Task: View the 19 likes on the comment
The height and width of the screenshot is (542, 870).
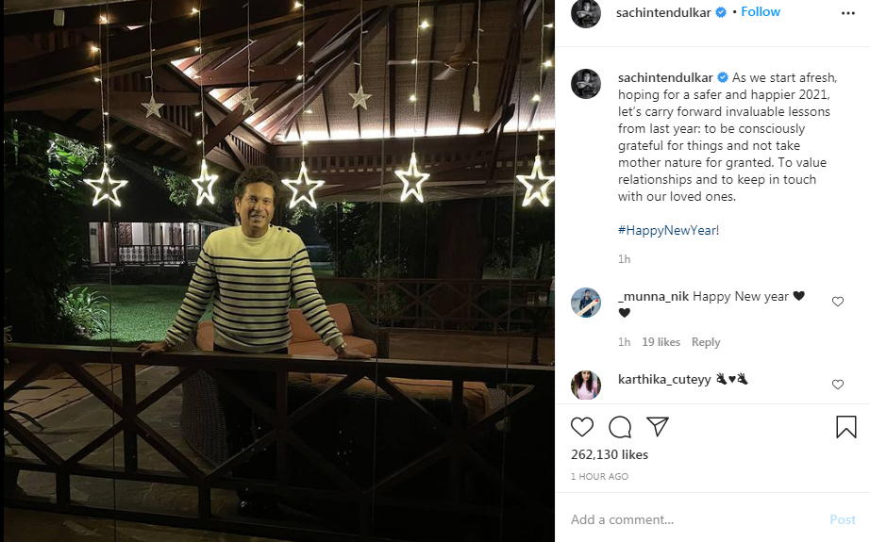Action: tap(661, 342)
